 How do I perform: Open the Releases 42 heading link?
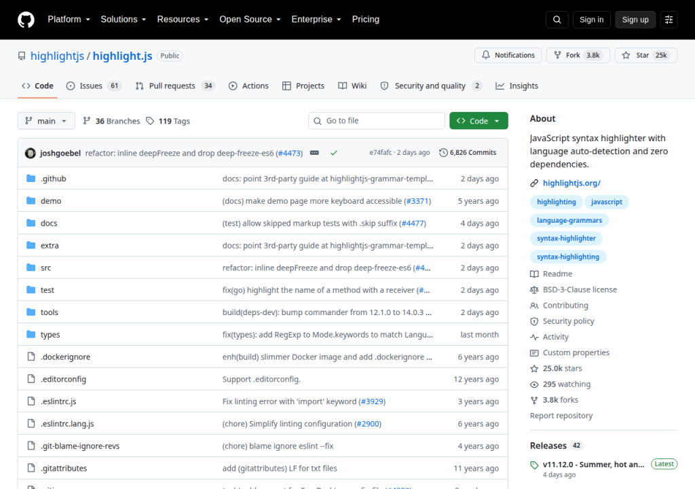(557, 446)
